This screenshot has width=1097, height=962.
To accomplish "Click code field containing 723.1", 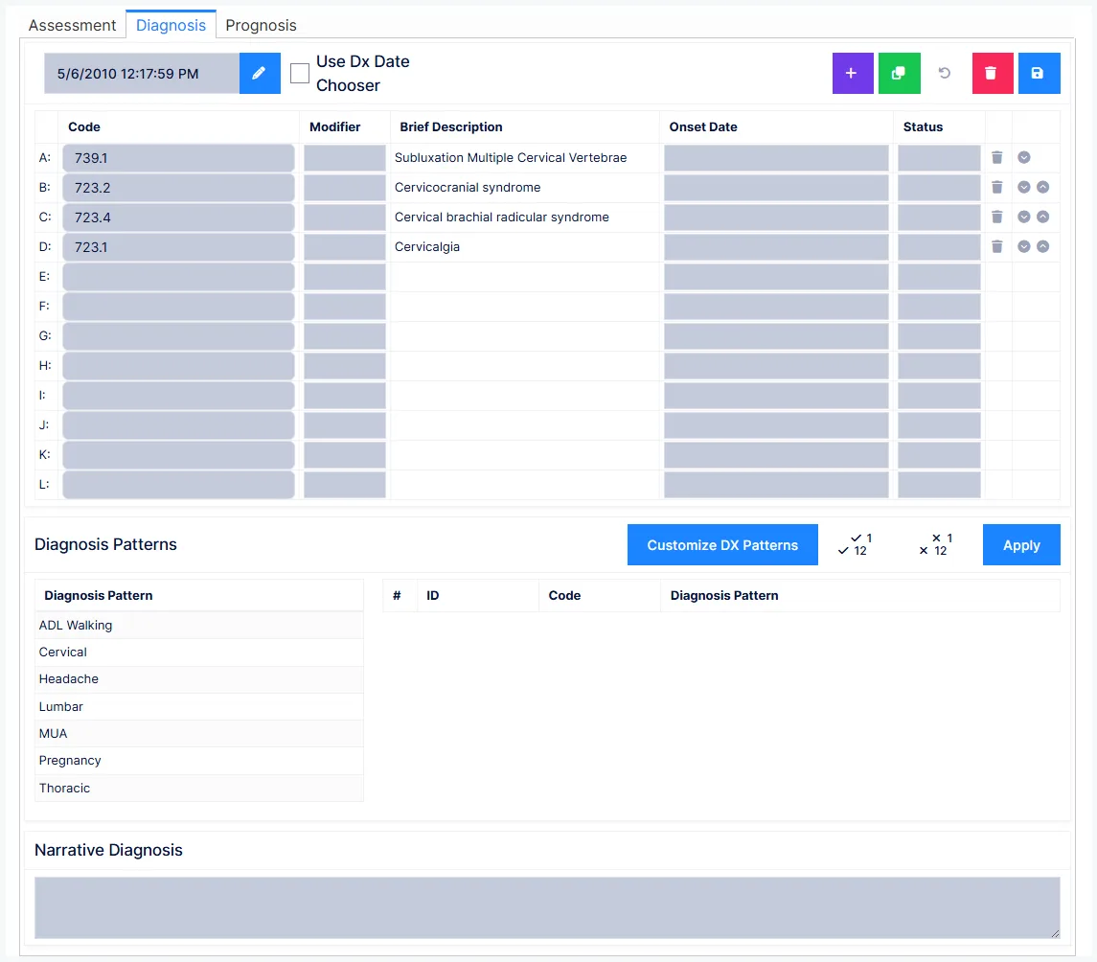I will [x=178, y=247].
